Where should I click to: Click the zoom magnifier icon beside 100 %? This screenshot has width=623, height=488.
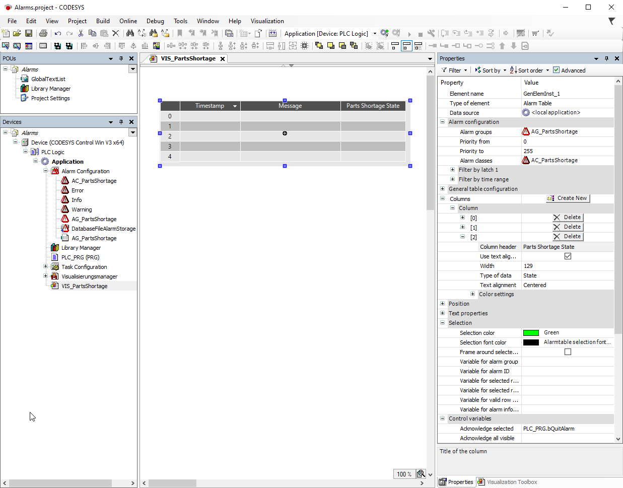[x=421, y=474]
